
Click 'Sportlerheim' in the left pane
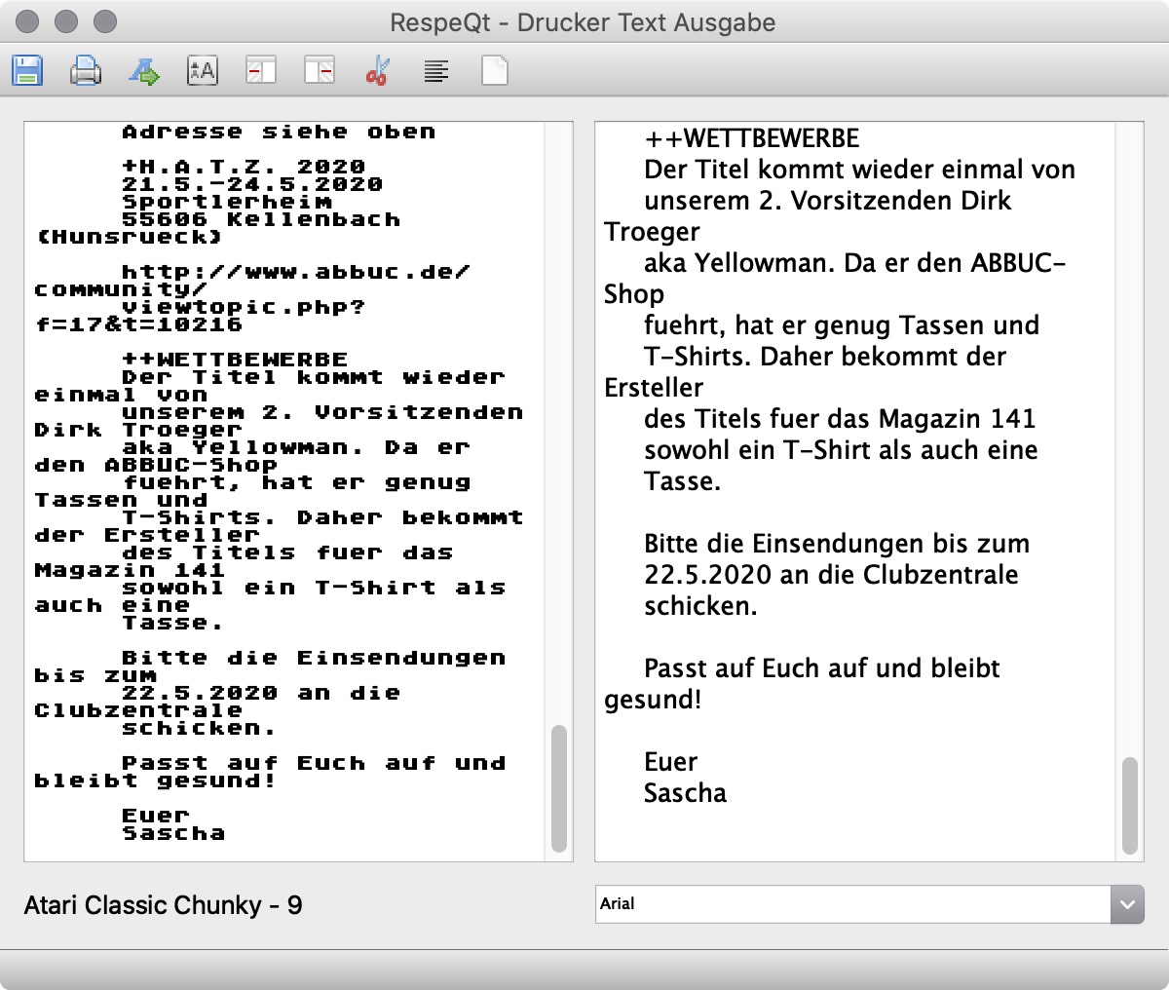[x=226, y=202]
